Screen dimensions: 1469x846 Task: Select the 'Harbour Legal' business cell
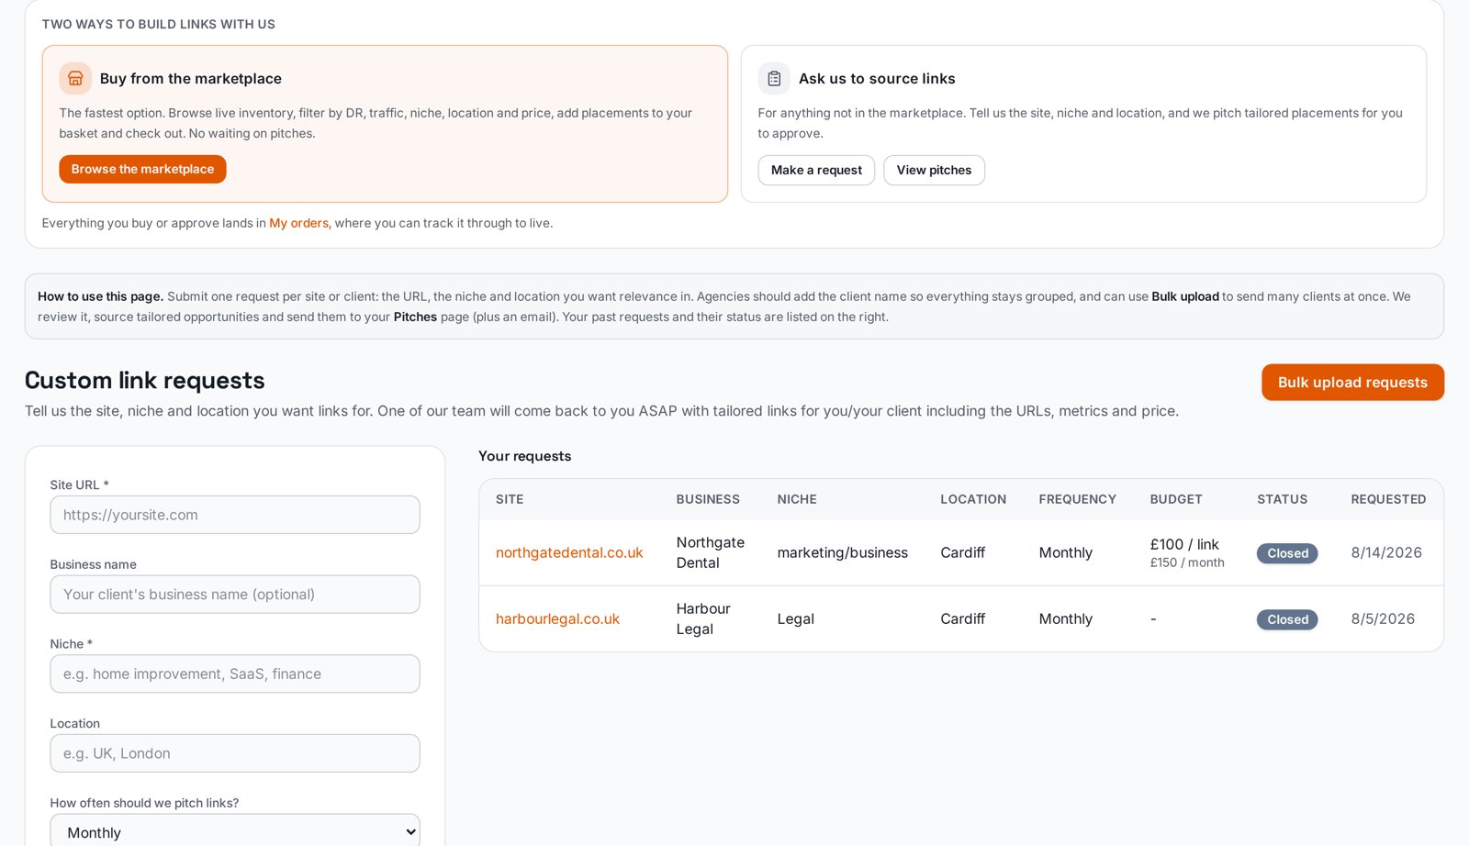point(703,618)
